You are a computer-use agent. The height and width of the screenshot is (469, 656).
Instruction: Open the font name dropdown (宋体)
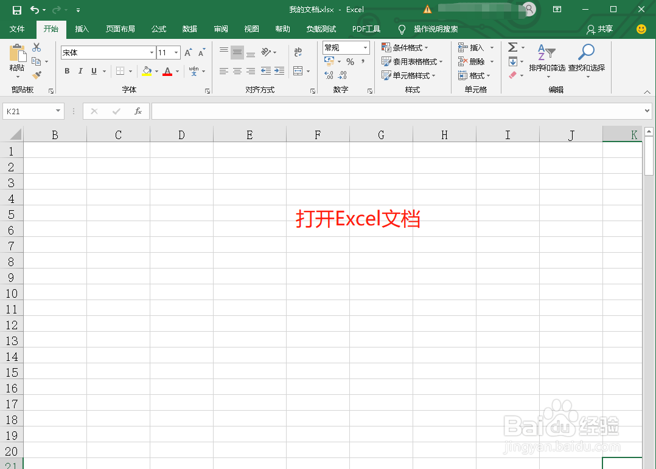click(152, 53)
